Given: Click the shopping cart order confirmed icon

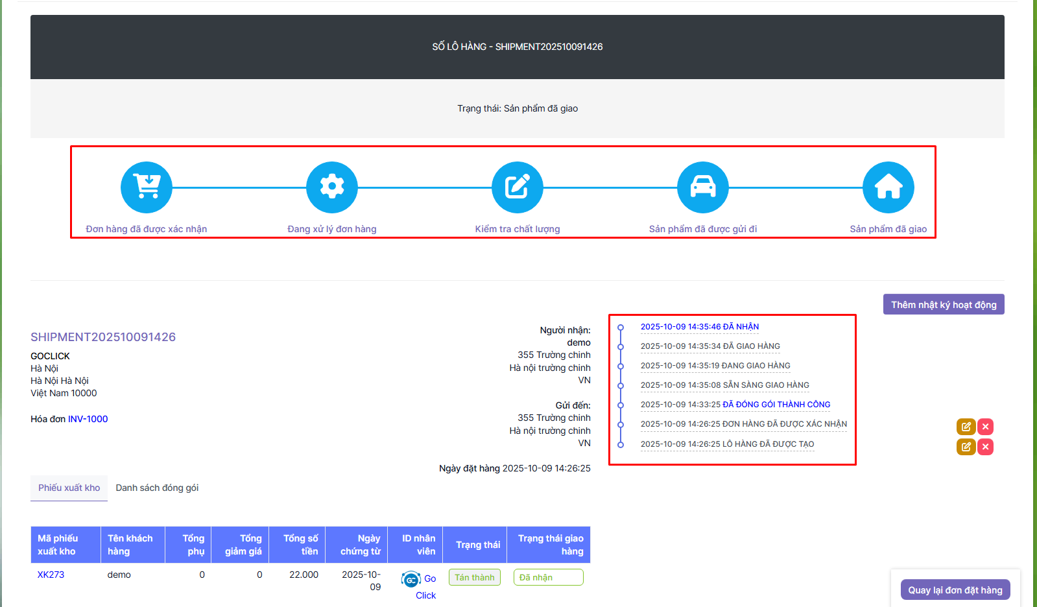Looking at the screenshot, I should [147, 187].
